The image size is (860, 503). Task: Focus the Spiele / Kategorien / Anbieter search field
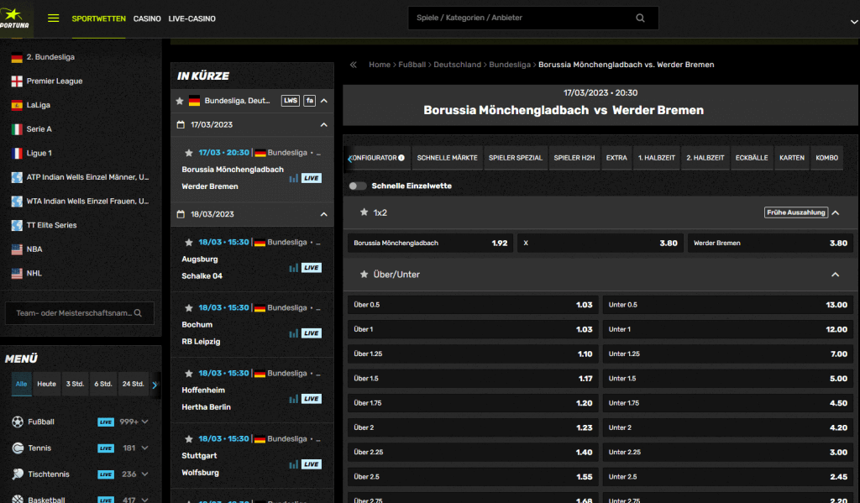pos(533,18)
